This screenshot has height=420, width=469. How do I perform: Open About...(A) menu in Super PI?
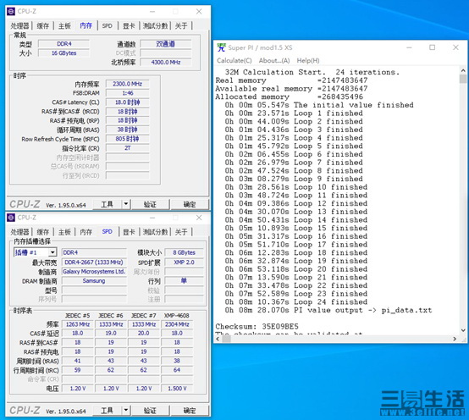[x=274, y=60]
